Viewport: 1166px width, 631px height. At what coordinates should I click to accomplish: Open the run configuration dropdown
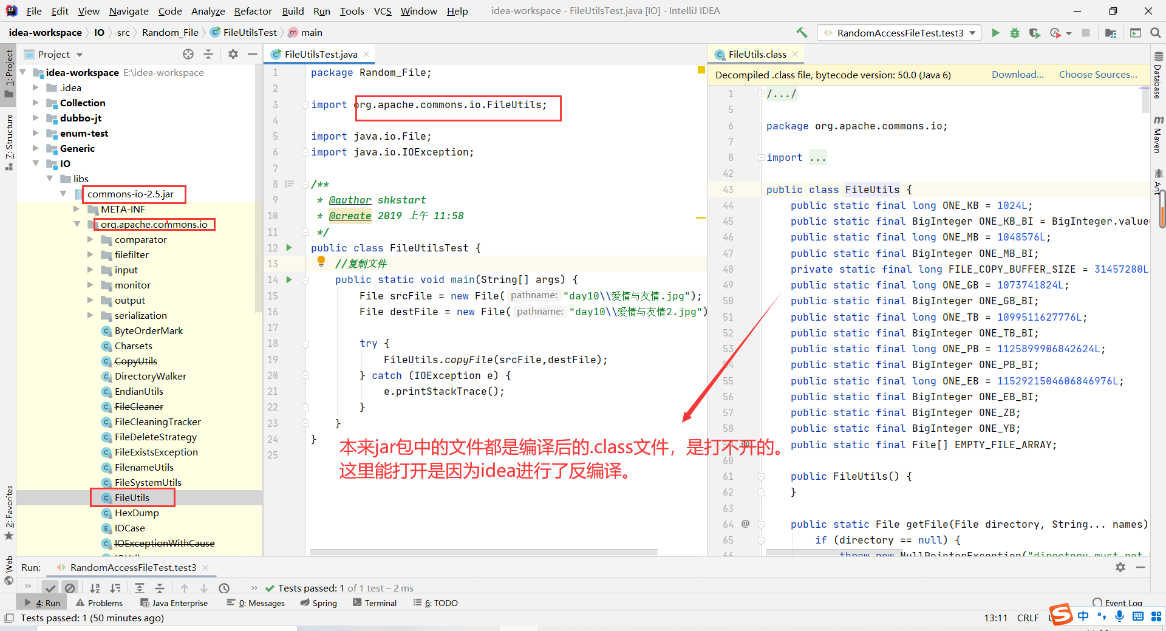tap(899, 33)
